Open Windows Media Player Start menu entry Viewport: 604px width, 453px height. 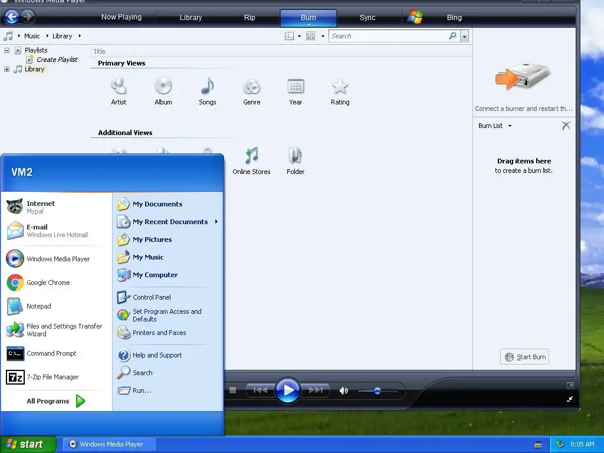(x=57, y=259)
